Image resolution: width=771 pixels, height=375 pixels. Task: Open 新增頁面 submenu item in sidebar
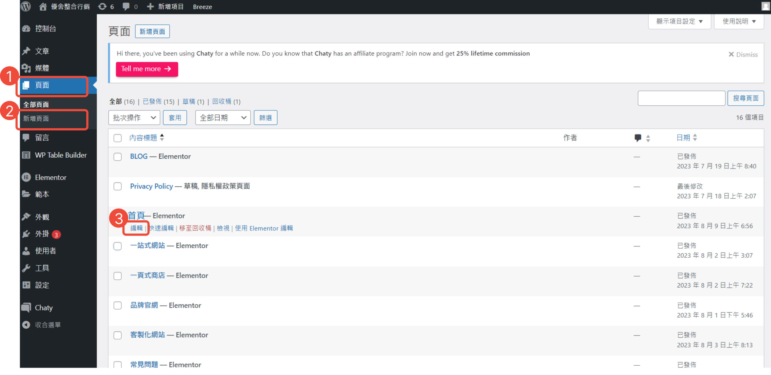(x=36, y=119)
